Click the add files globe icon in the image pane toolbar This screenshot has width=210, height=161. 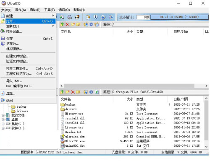point(86,24)
